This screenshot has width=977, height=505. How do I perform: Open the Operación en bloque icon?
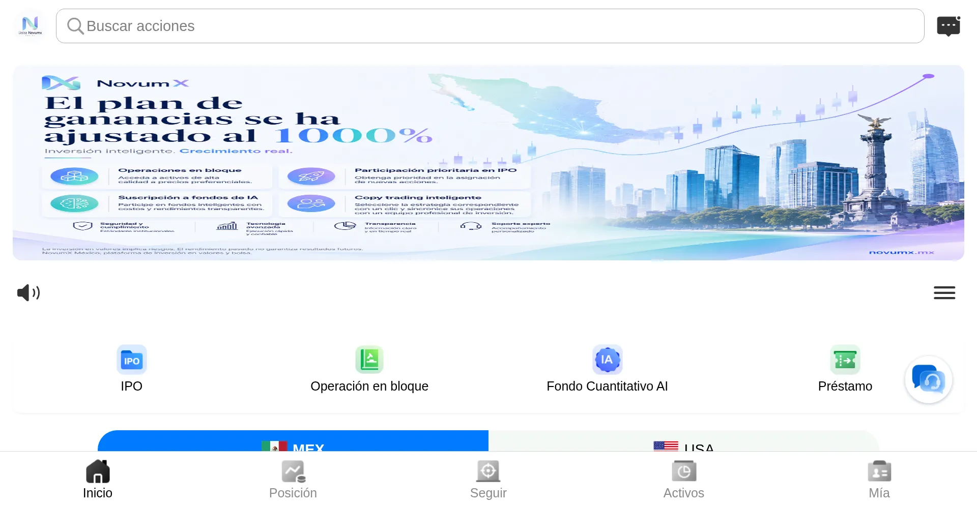click(x=369, y=360)
